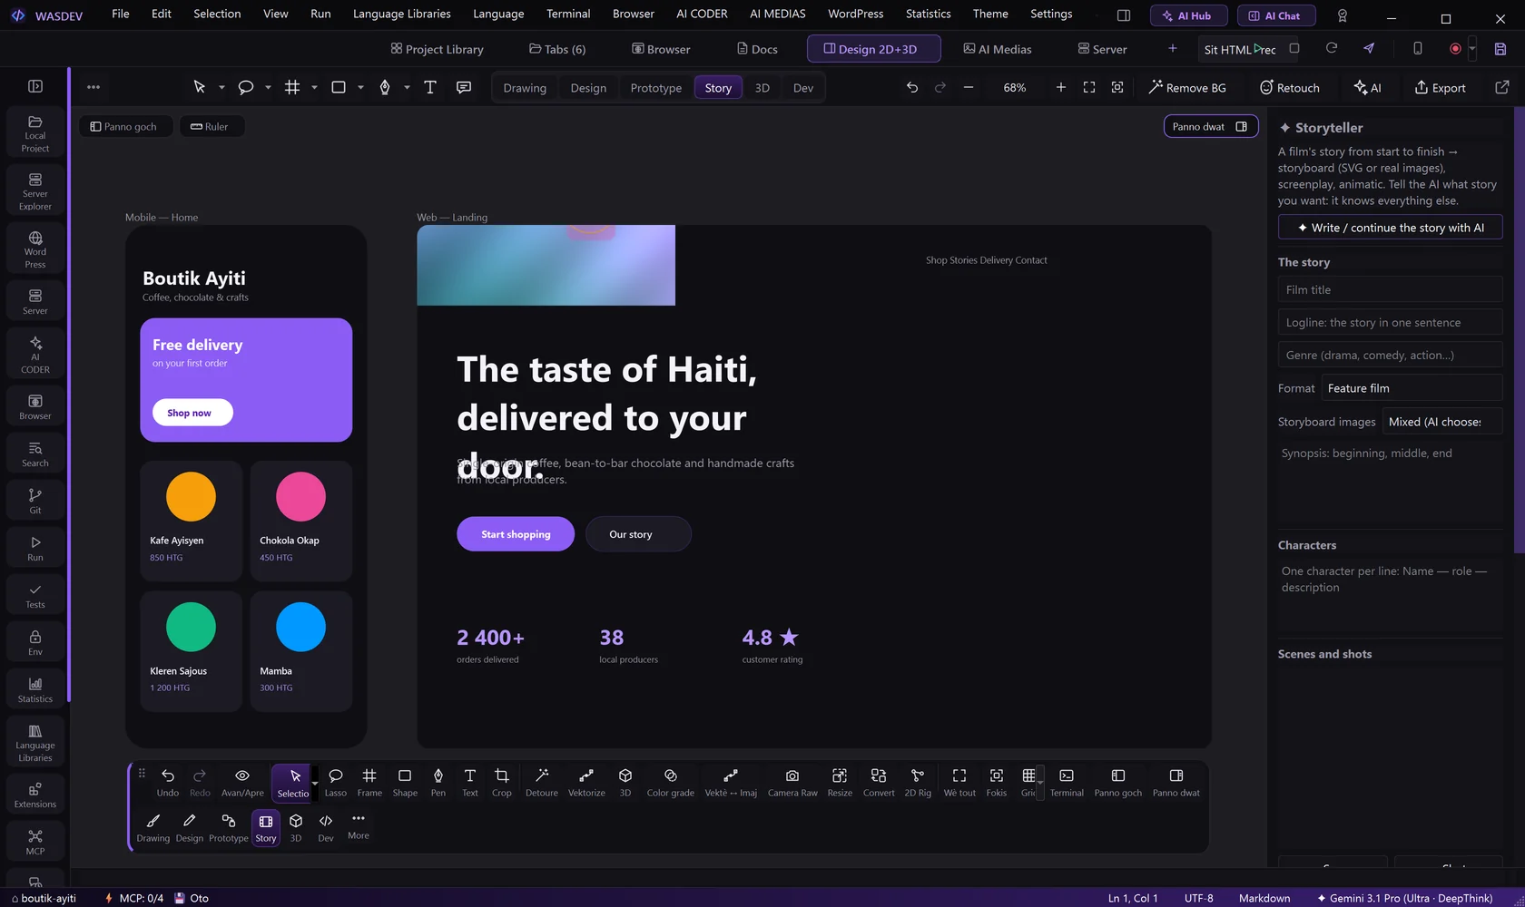The height and width of the screenshot is (907, 1525).
Task: Switch to the Project Library tab
Action: (437, 49)
